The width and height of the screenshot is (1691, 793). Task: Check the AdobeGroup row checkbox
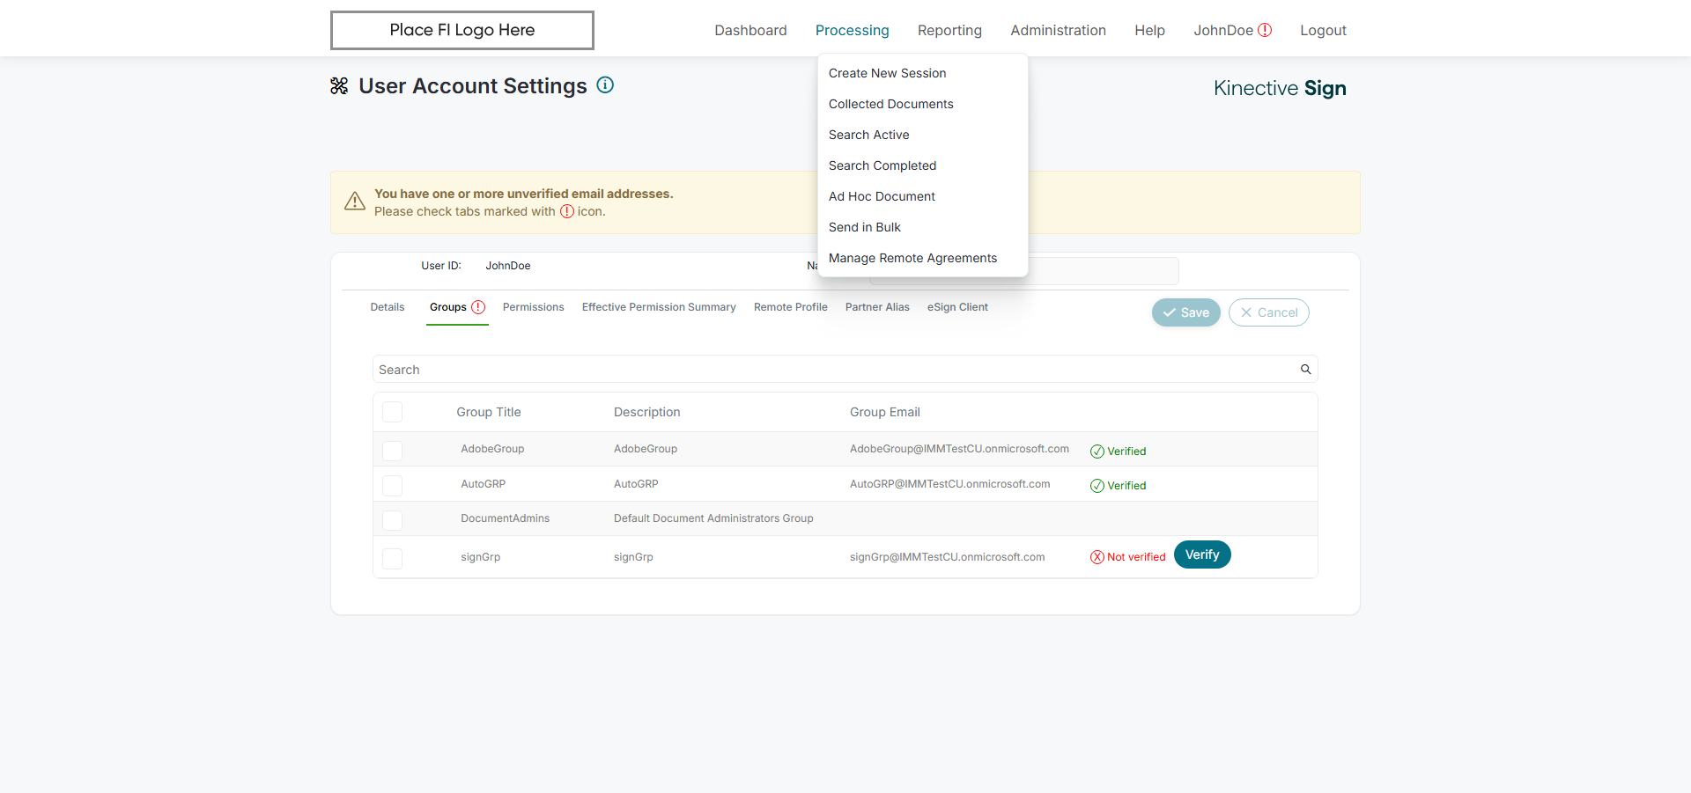393,451
